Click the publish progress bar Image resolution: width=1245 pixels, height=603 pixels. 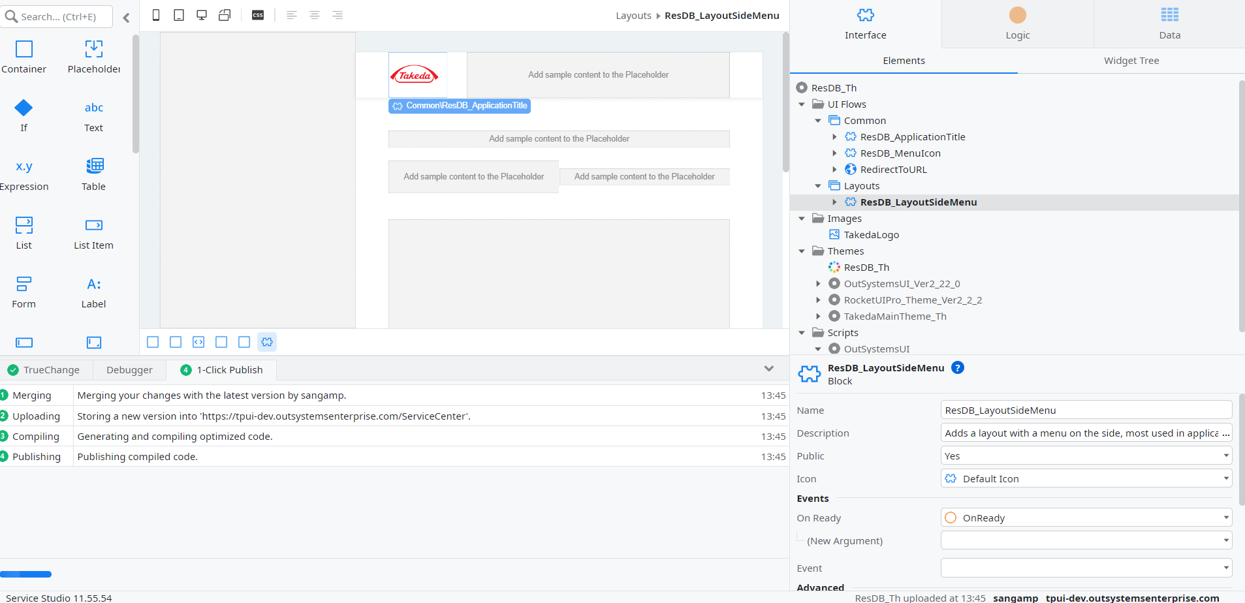tap(26, 574)
